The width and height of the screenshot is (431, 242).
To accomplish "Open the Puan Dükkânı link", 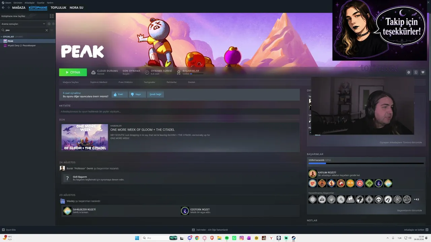I will [x=126, y=82].
